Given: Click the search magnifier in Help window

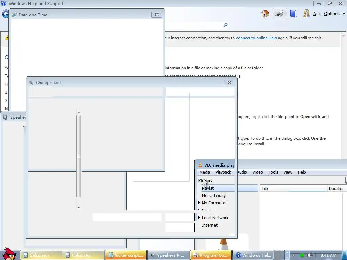Looking at the screenshot, I should tap(225, 25).
